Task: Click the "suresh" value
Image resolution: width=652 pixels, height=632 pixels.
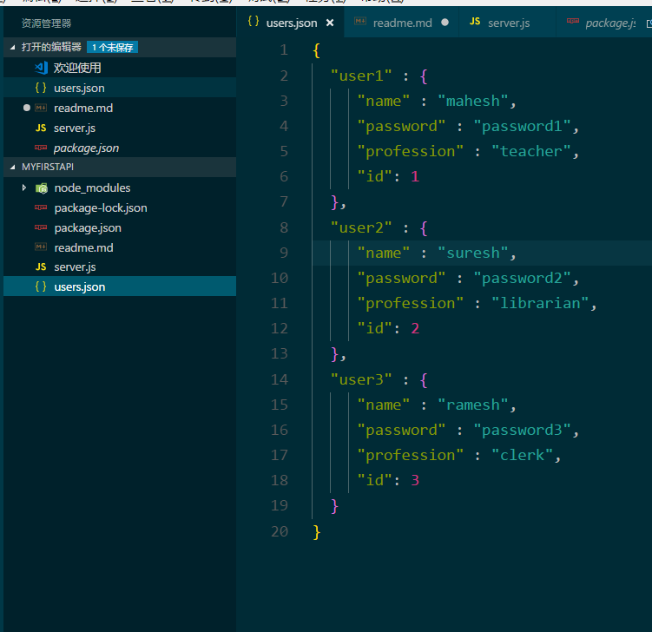Action: 472,253
